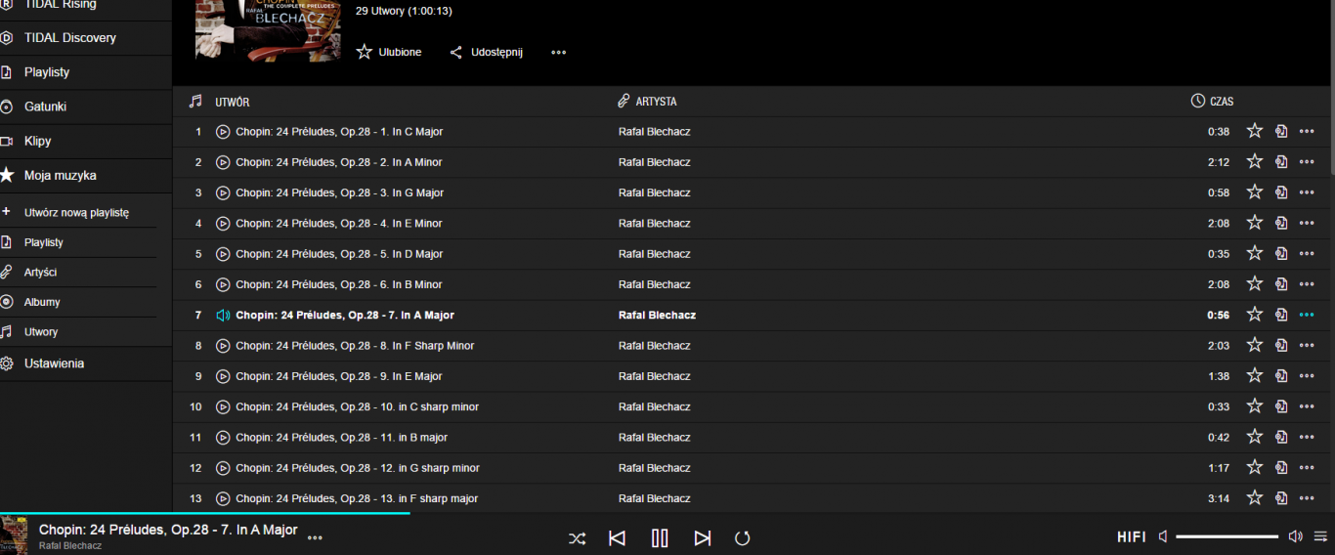1335x555 pixels.
Task: Play track 3, Prelude In G Major
Action: (223, 192)
